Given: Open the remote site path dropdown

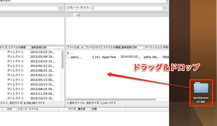Looking at the screenshot, I should click(x=166, y=8).
